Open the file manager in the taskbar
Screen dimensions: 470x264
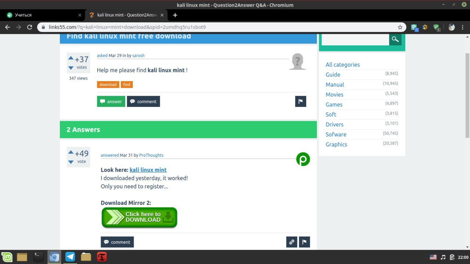(22, 257)
